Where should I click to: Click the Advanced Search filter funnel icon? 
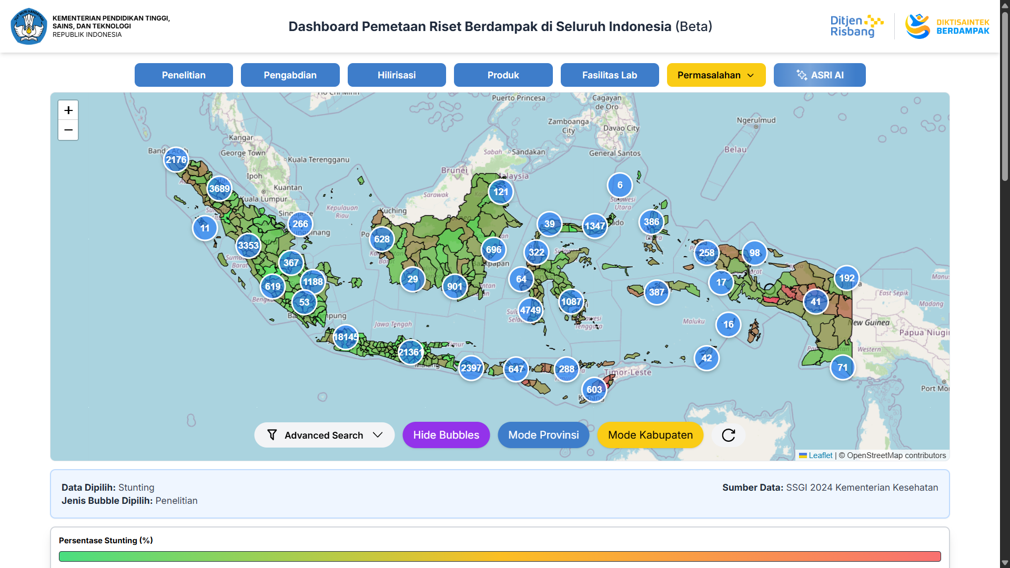point(272,435)
